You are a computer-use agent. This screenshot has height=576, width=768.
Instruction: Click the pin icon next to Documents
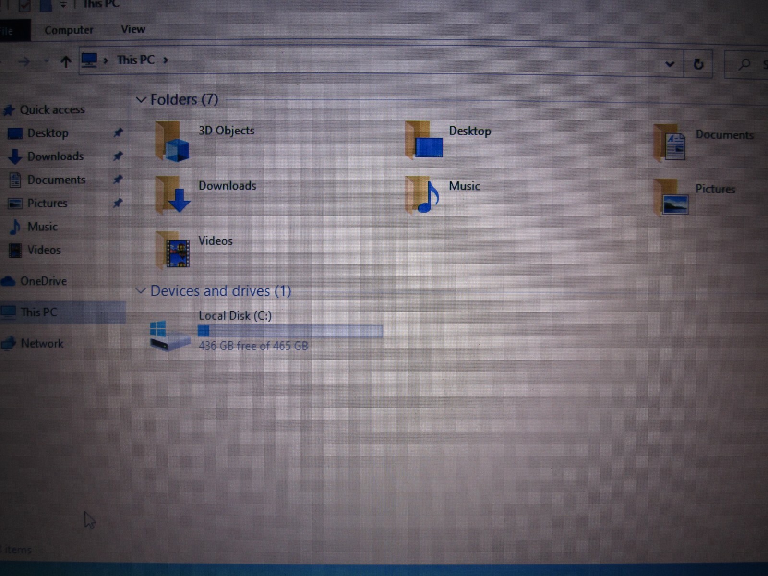(118, 180)
